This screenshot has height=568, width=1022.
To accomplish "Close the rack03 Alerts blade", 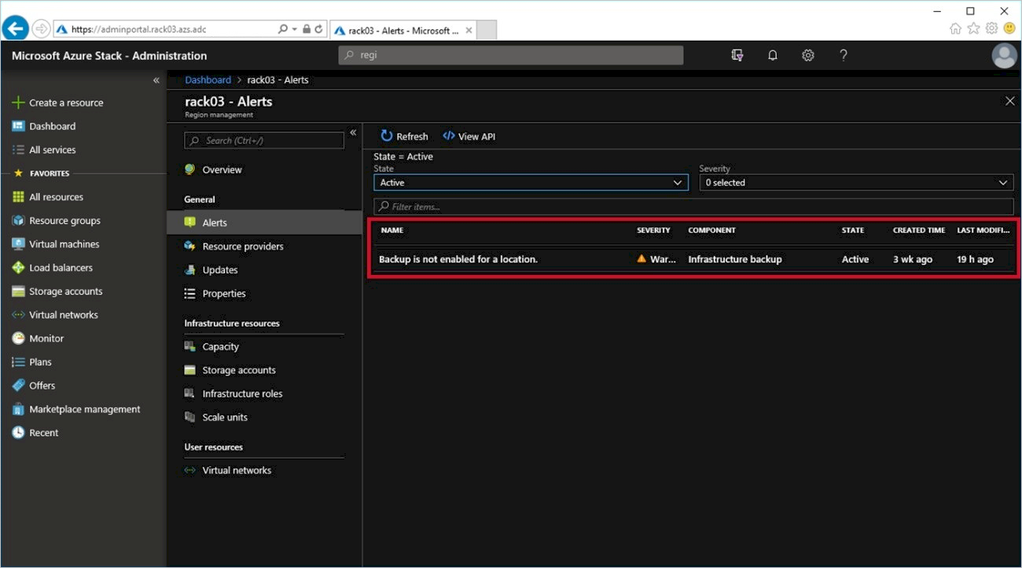I will 1010,101.
